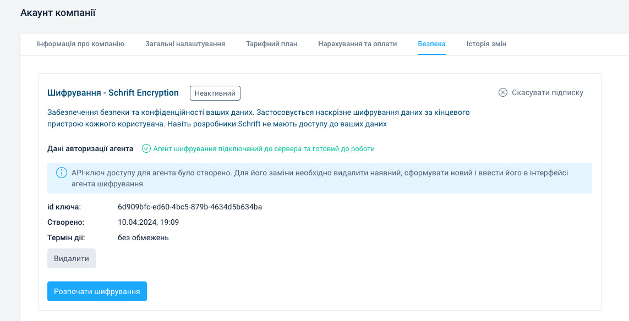Click the green agent connected status text

click(264, 148)
